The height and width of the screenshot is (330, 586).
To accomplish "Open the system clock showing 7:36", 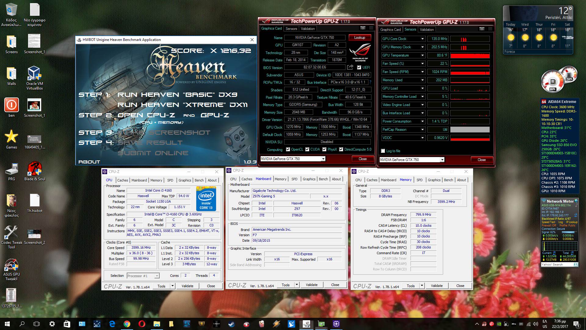I will pyautogui.click(x=560, y=324).
